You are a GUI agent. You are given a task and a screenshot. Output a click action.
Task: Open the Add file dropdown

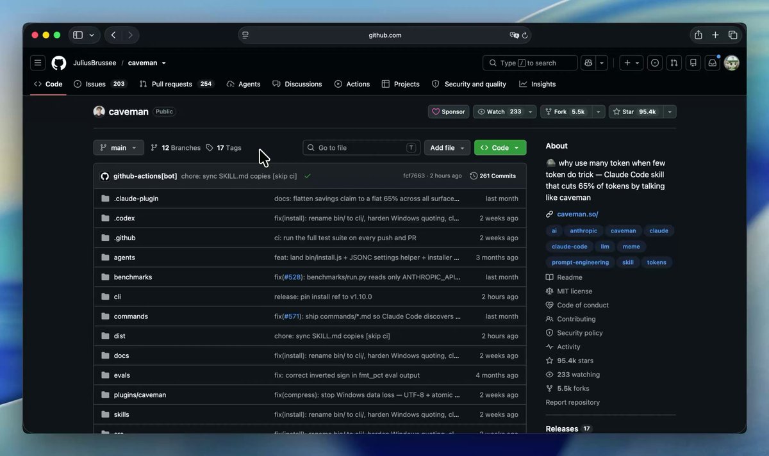point(447,147)
